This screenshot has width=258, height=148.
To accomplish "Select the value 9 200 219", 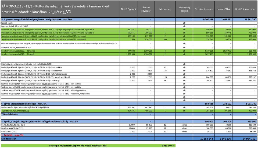I will 208,19.
